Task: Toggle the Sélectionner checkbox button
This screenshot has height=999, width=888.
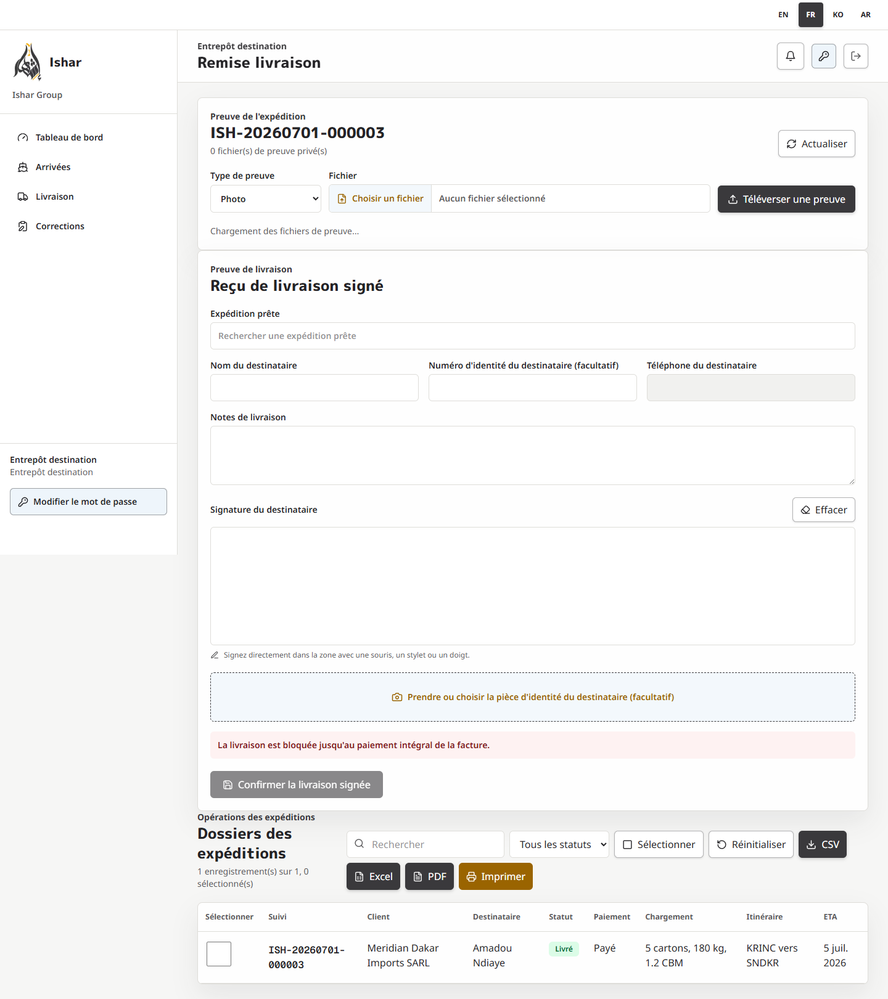Action: click(x=659, y=844)
